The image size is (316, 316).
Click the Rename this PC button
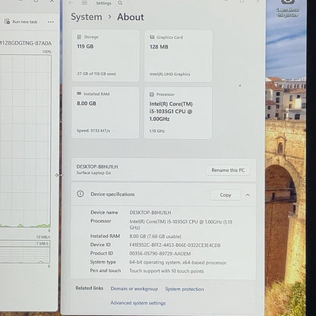coord(228,170)
